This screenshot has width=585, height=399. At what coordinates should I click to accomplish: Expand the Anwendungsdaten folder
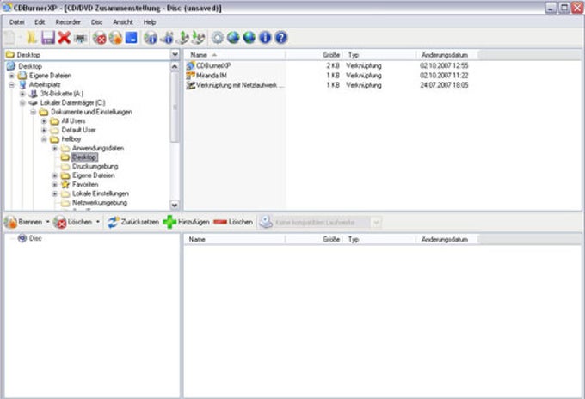coord(55,149)
